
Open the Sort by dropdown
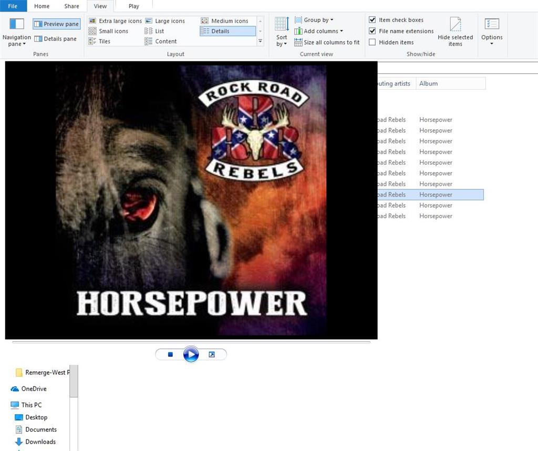(x=282, y=32)
